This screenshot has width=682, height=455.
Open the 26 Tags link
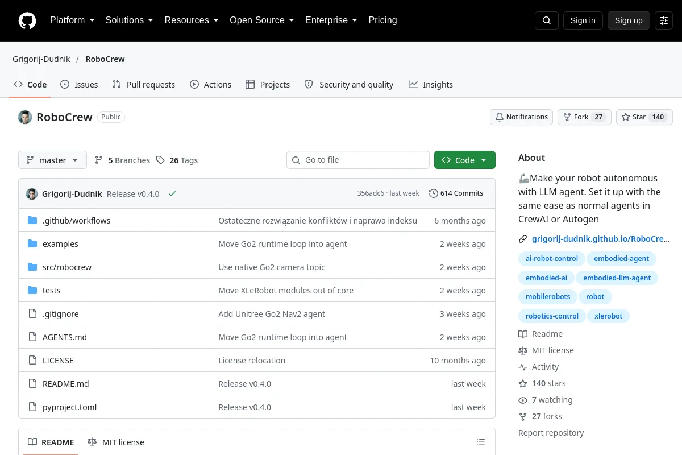177,160
